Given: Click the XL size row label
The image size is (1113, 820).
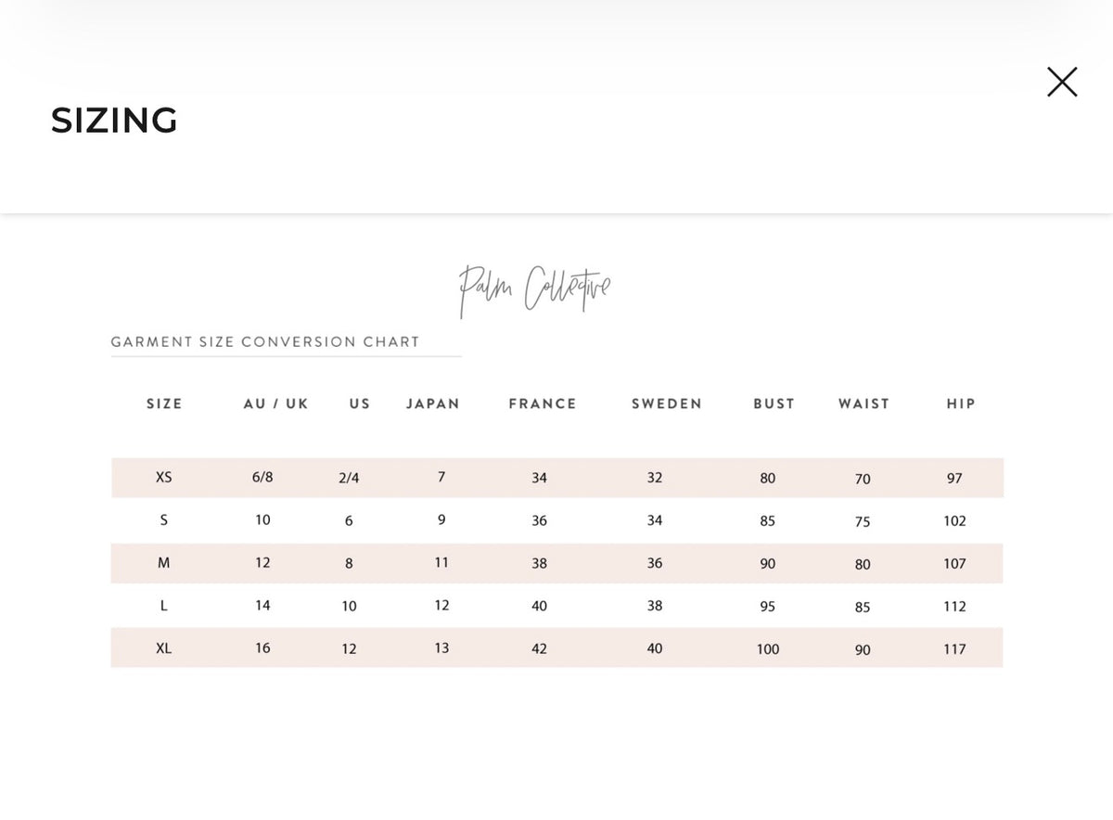Looking at the screenshot, I should click(164, 648).
